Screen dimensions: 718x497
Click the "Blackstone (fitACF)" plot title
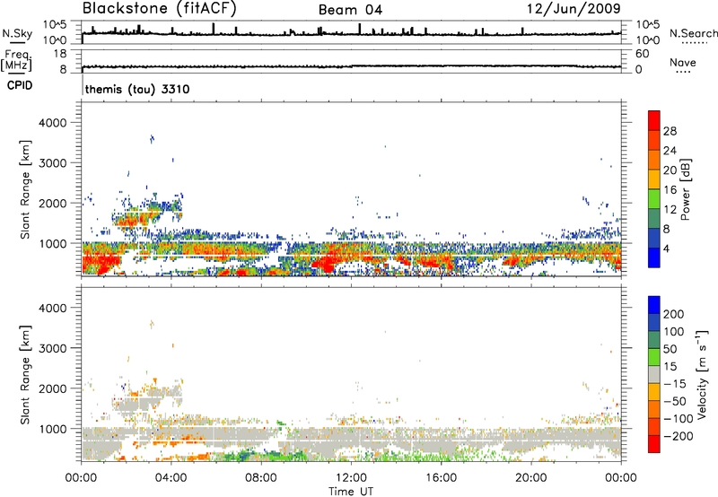pos(159,8)
